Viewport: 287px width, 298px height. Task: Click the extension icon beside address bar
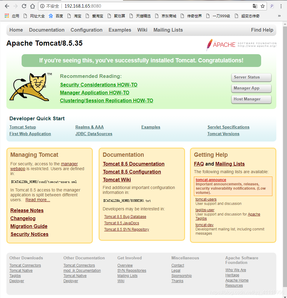click(272, 6)
